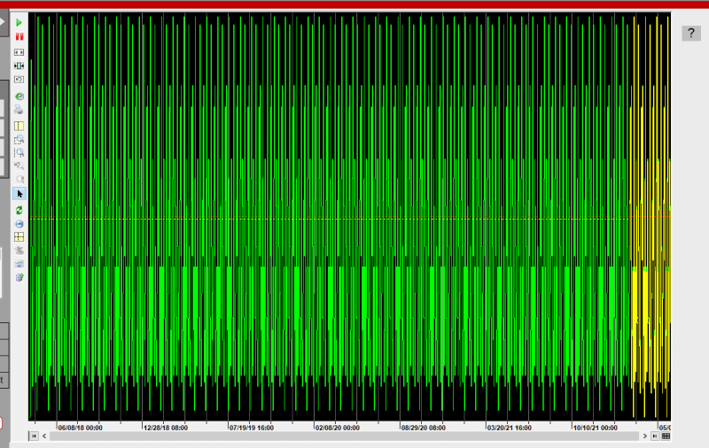This screenshot has height=448, width=709.
Task: Click the 02/08/20 00:00 time label
Action: tap(338, 428)
